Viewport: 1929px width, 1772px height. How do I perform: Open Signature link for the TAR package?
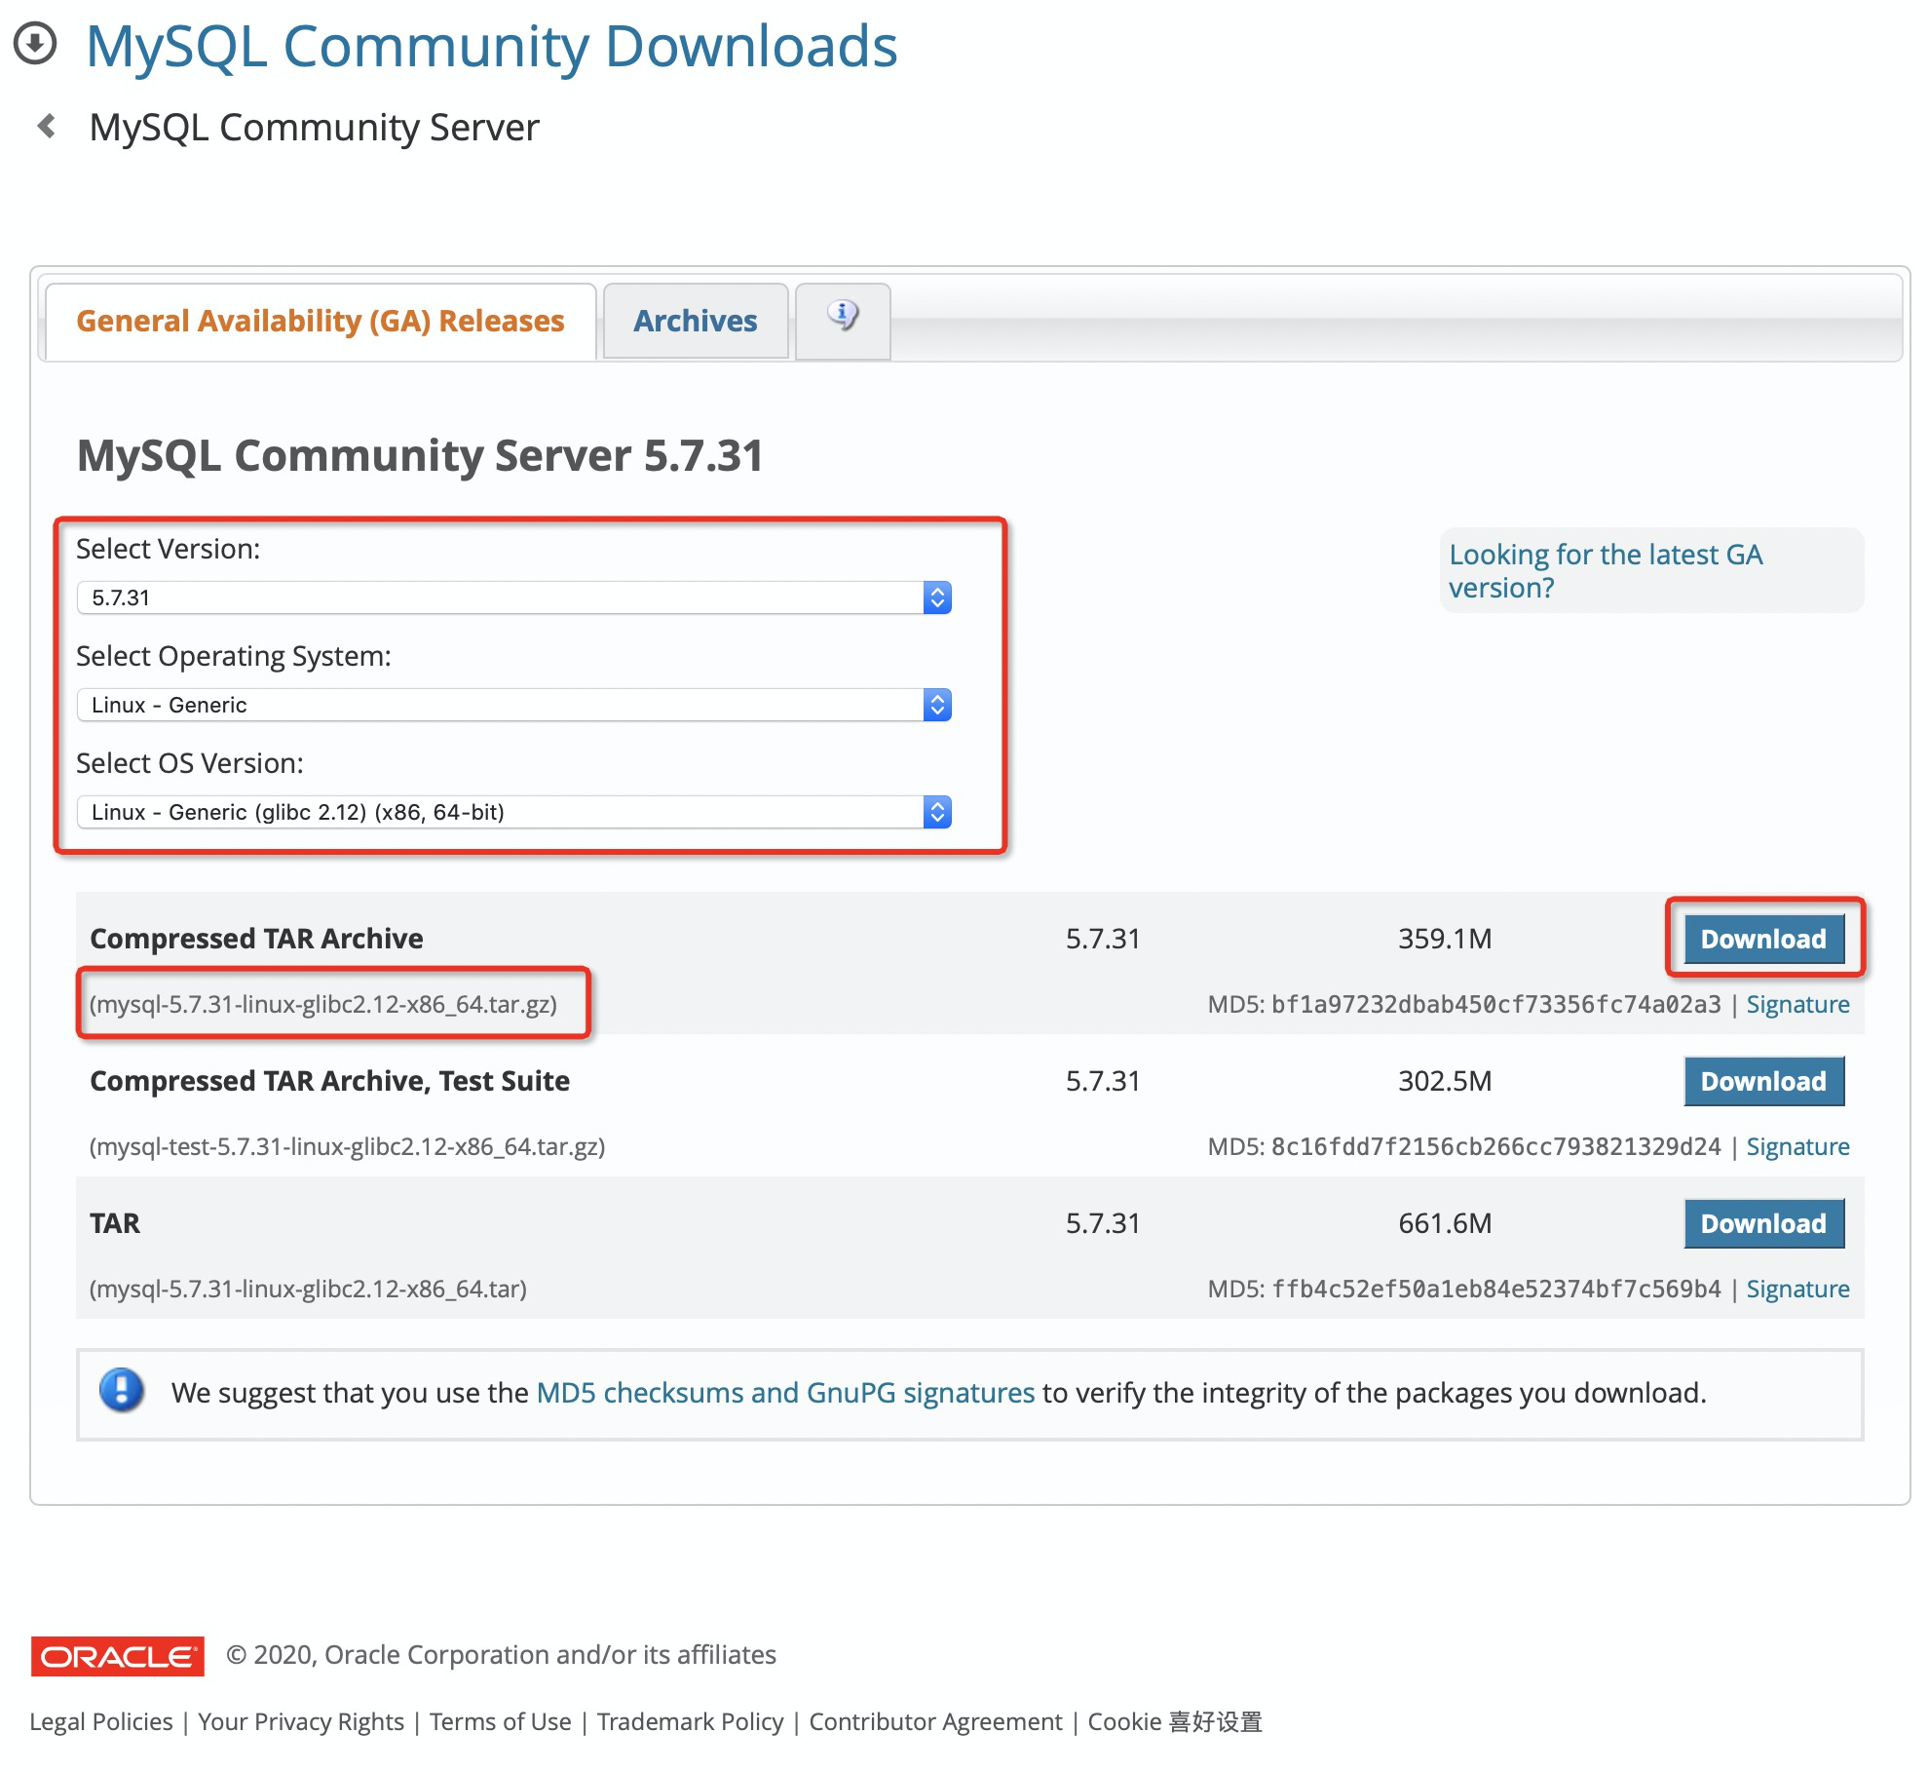[x=1797, y=1289]
